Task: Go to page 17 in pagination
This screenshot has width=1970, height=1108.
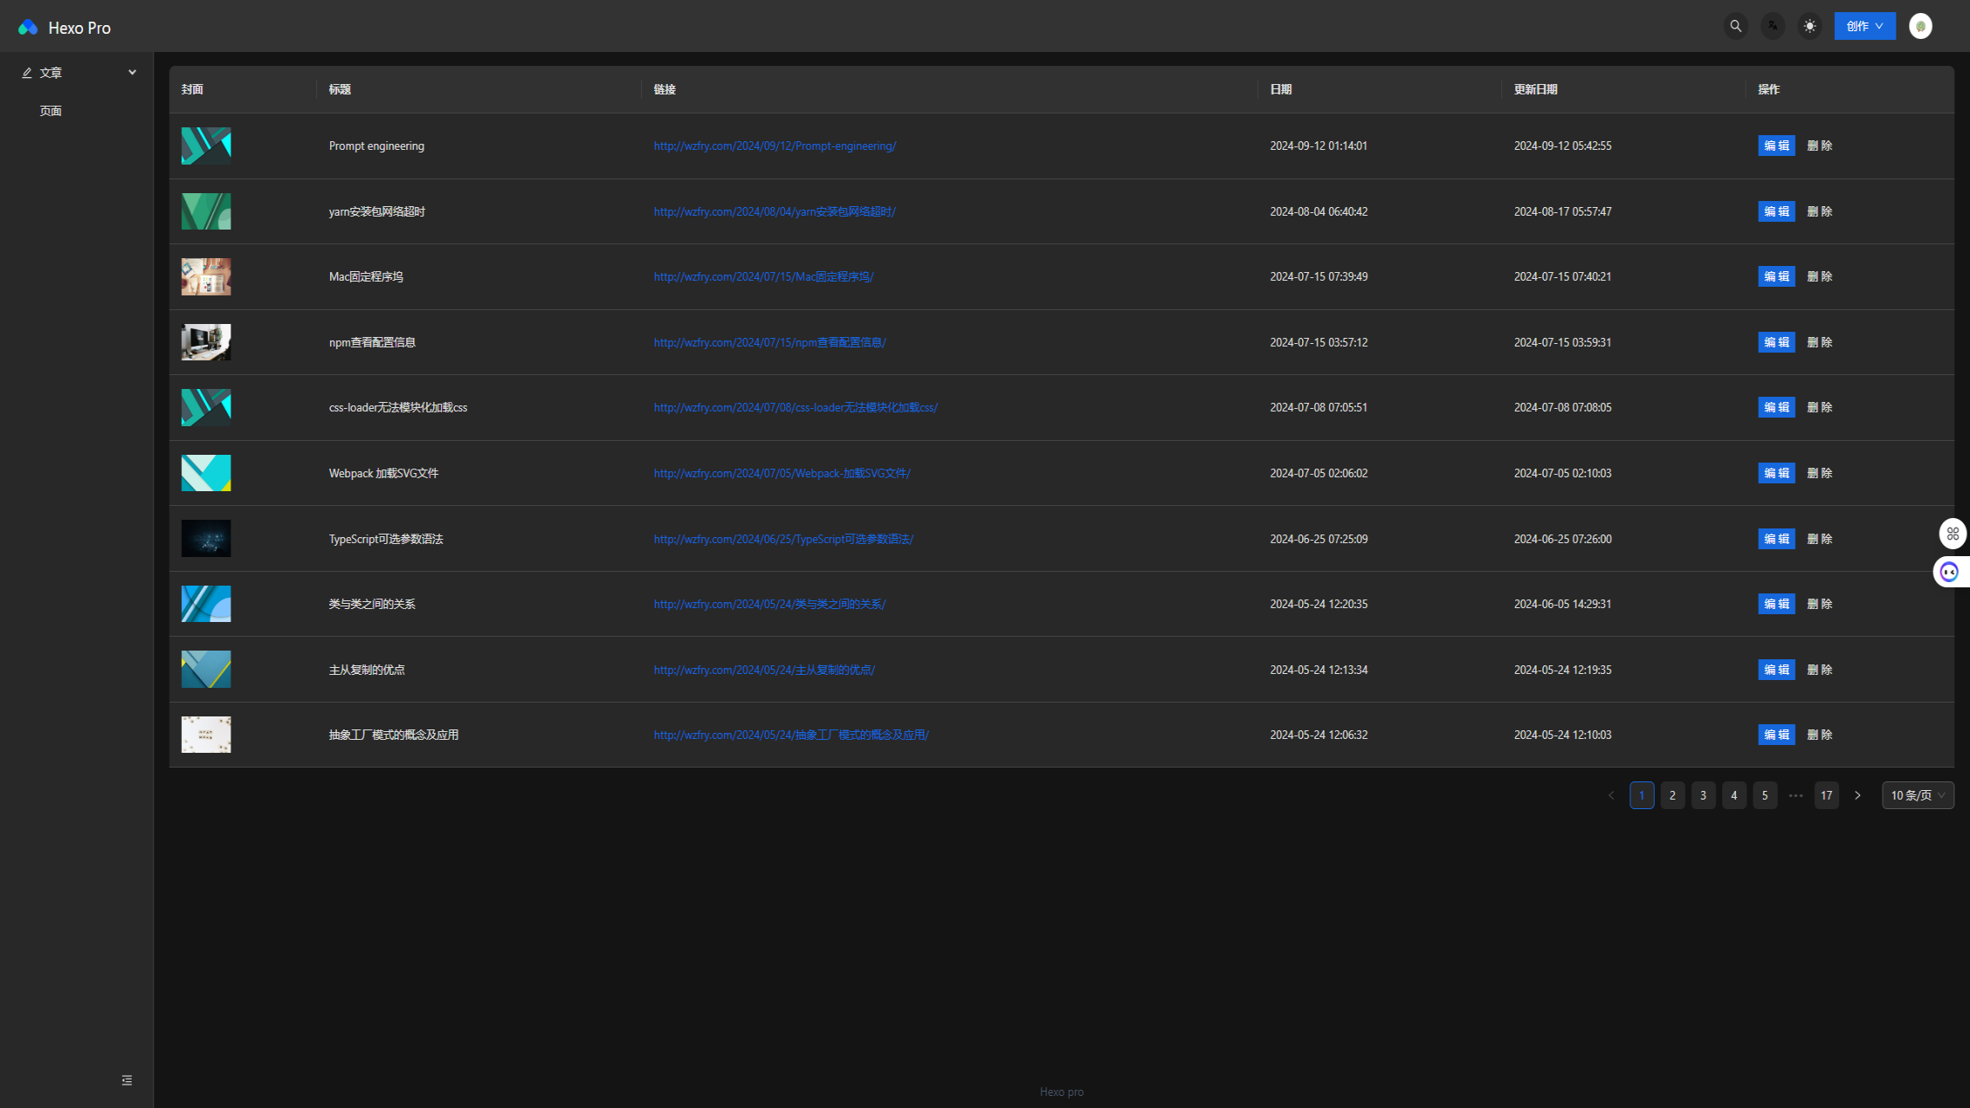Action: tap(1826, 795)
